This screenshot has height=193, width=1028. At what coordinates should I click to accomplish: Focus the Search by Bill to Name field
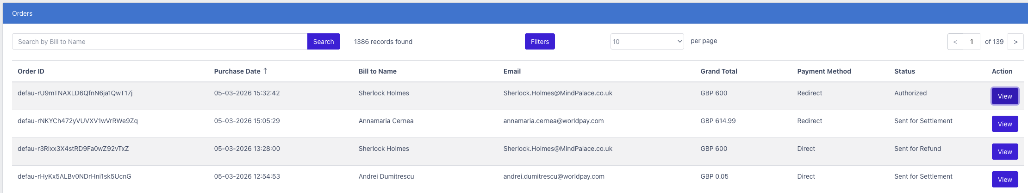point(160,42)
